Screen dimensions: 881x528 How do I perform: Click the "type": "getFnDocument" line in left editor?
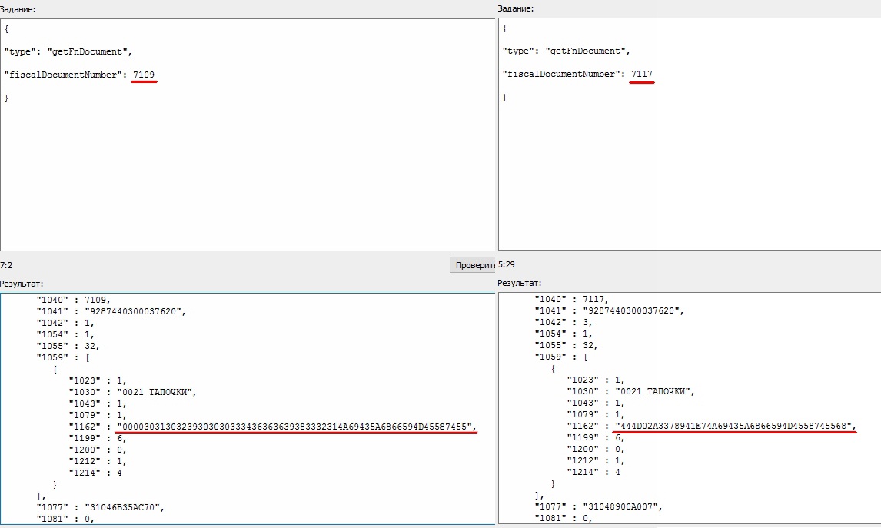click(x=68, y=51)
